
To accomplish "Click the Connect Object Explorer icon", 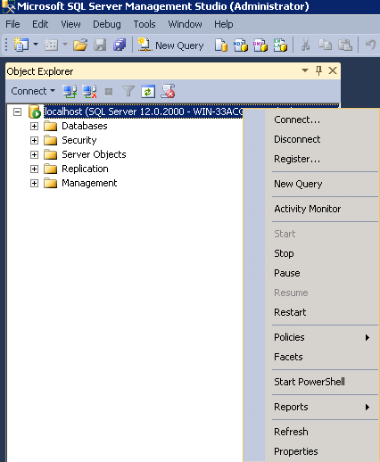I will click(x=70, y=91).
